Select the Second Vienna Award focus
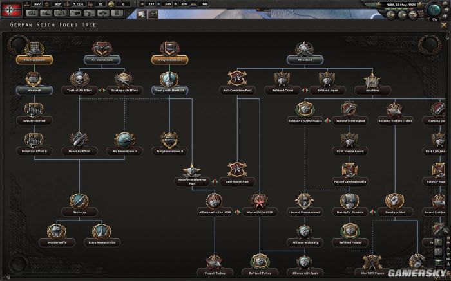The height and width of the screenshot is (281, 451). [305, 206]
